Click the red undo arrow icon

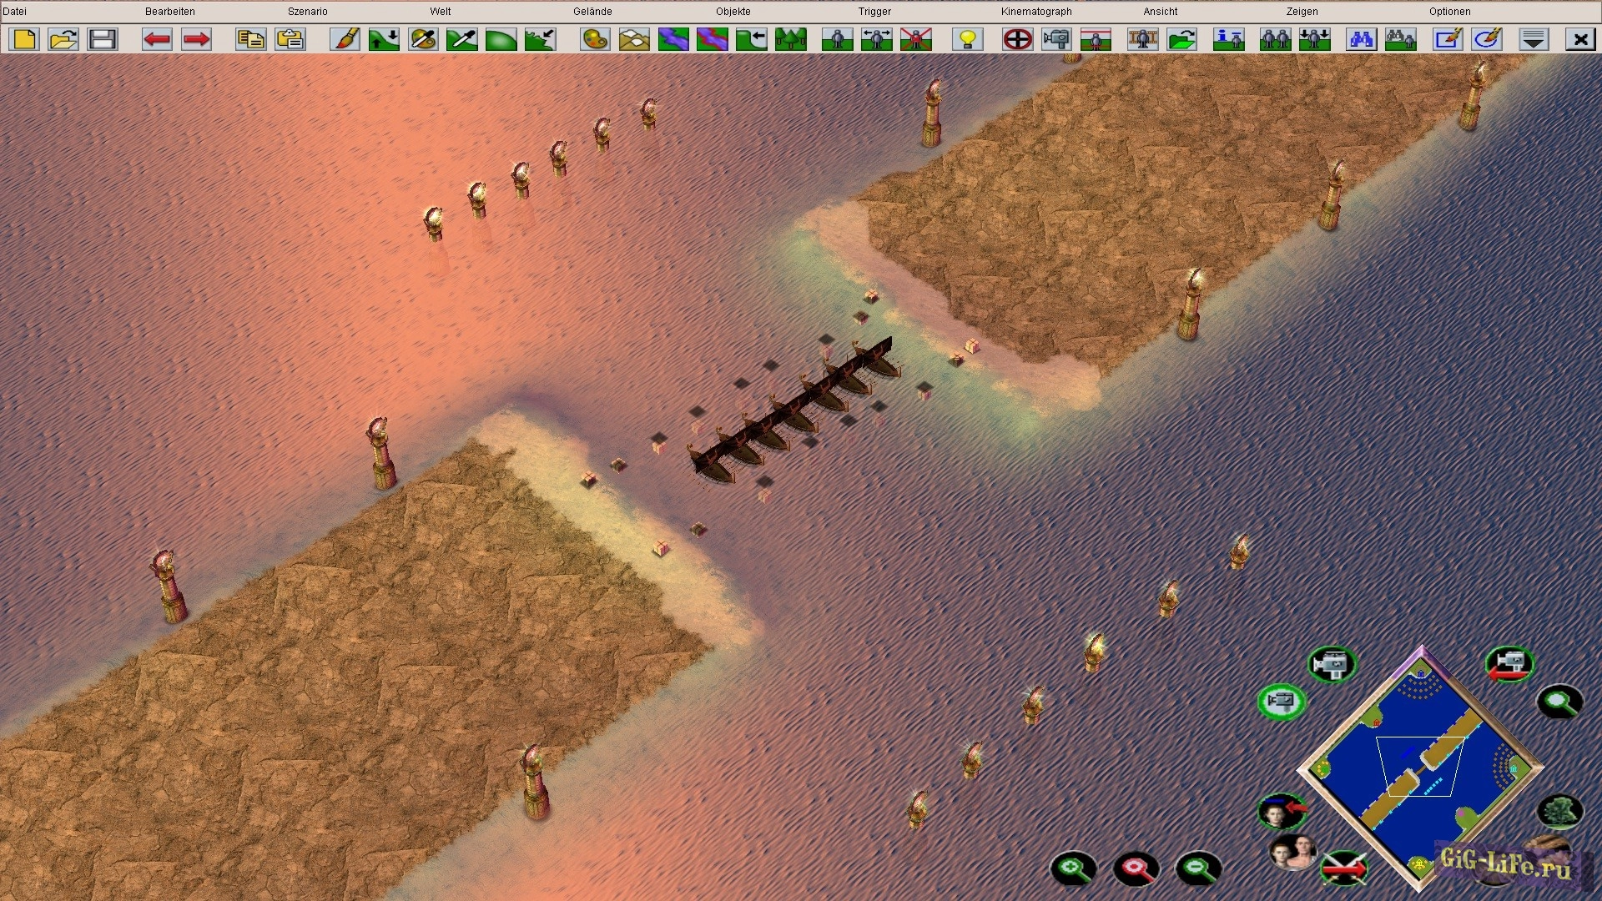click(x=157, y=39)
